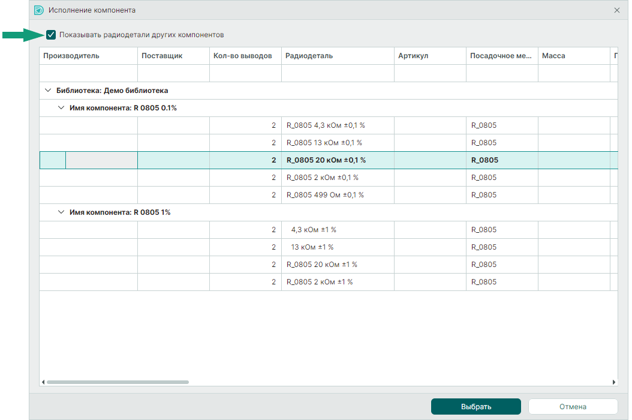Image resolution: width=632 pixels, height=420 pixels.
Task: Click the Выбрать button
Action: click(x=476, y=407)
